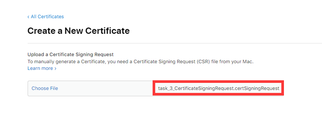The height and width of the screenshot is (139, 322).
Task: Click the phrase To manually generate
Action: click(48, 62)
